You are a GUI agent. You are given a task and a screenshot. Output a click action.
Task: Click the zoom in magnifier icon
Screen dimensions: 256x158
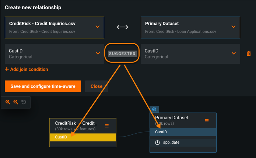pyautogui.click(x=8, y=102)
